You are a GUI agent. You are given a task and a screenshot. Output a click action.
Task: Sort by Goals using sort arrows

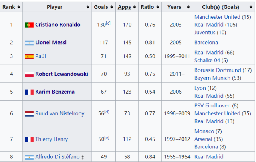point(112,7)
